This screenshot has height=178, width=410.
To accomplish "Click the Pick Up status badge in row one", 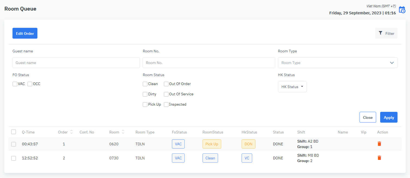I will (212, 144).
